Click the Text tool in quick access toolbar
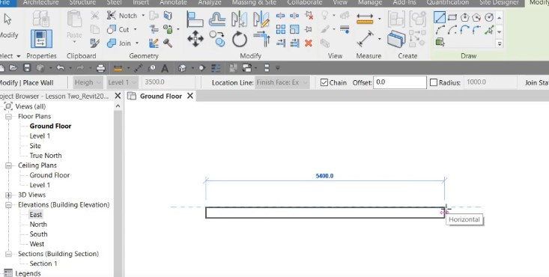The width and height of the screenshot is (549, 277). click(165, 68)
